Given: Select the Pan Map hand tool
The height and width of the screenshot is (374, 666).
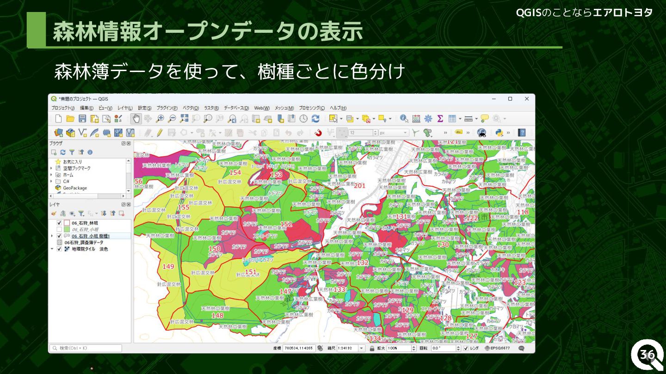Looking at the screenshot, I should 136,119.
